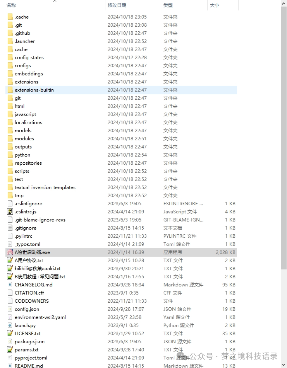Click the sort arrow above 名称 column

(x=55, y=1)
